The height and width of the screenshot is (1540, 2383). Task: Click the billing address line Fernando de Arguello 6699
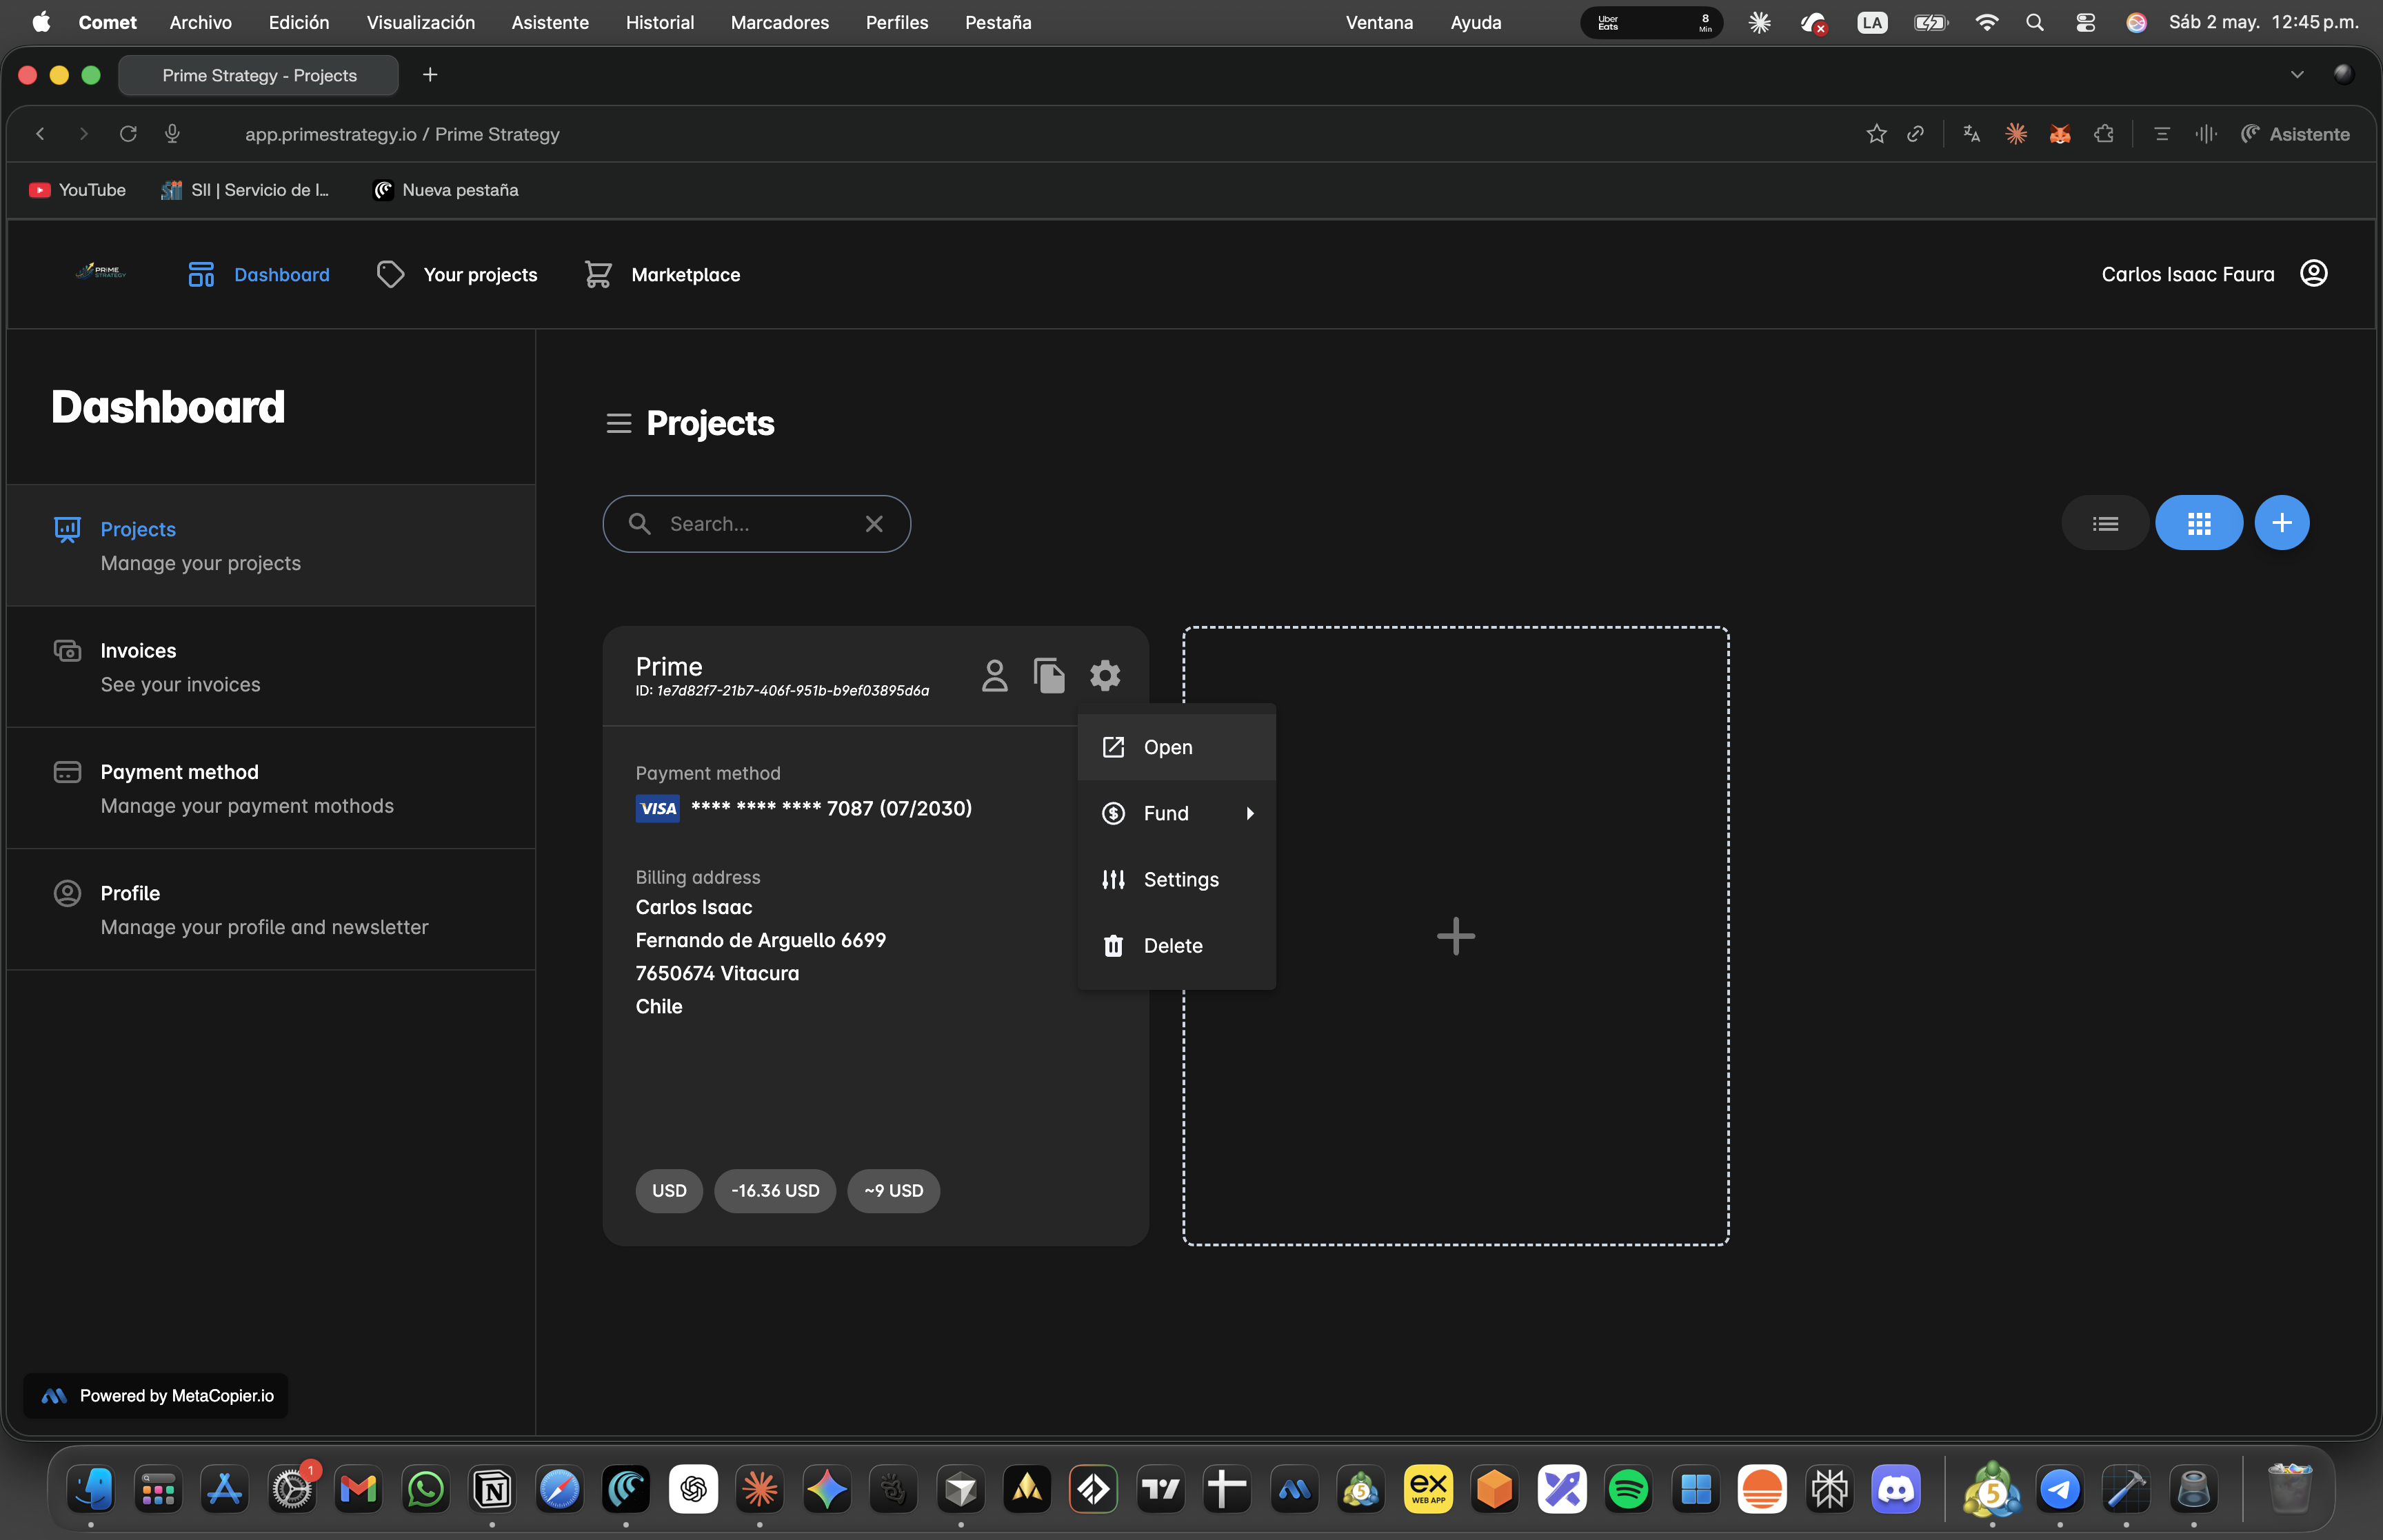coord(760,940)
